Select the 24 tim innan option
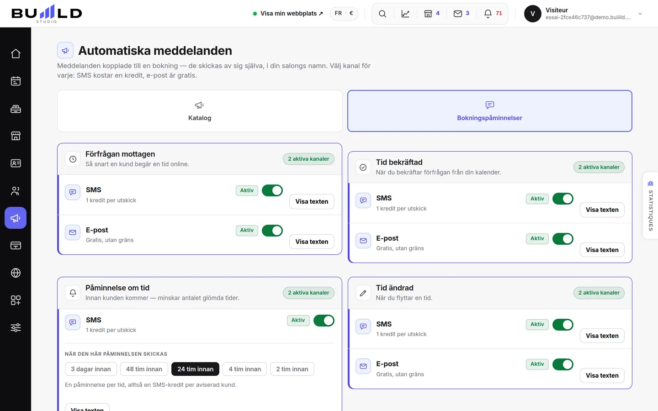The image size is (658, 411). click(196, 369)
